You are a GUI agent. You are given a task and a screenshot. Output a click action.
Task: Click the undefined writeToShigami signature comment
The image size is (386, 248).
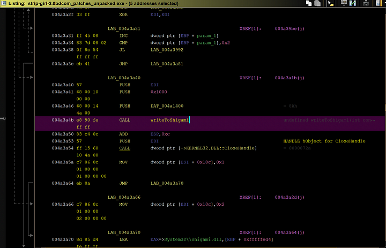[x=329, y=121]
